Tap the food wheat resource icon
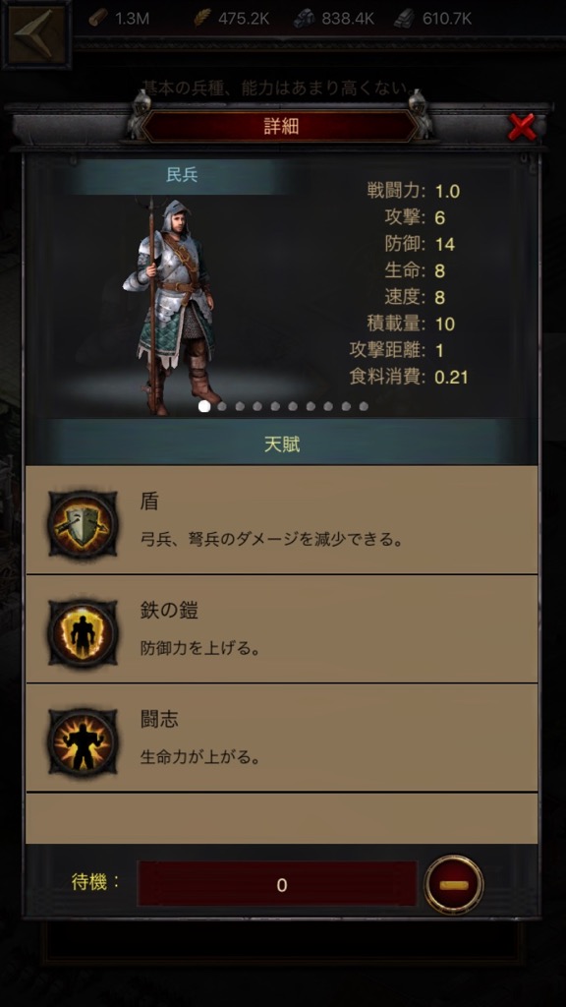This screenshot has width=566, height=1007. click(201, 18)
